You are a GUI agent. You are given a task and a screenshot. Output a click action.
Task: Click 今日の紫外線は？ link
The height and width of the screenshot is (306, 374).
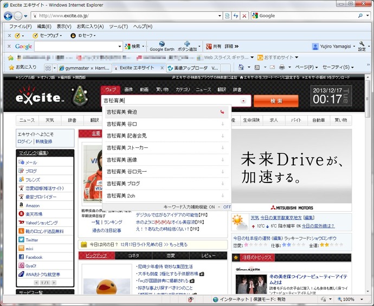click(x=318, y=226)
